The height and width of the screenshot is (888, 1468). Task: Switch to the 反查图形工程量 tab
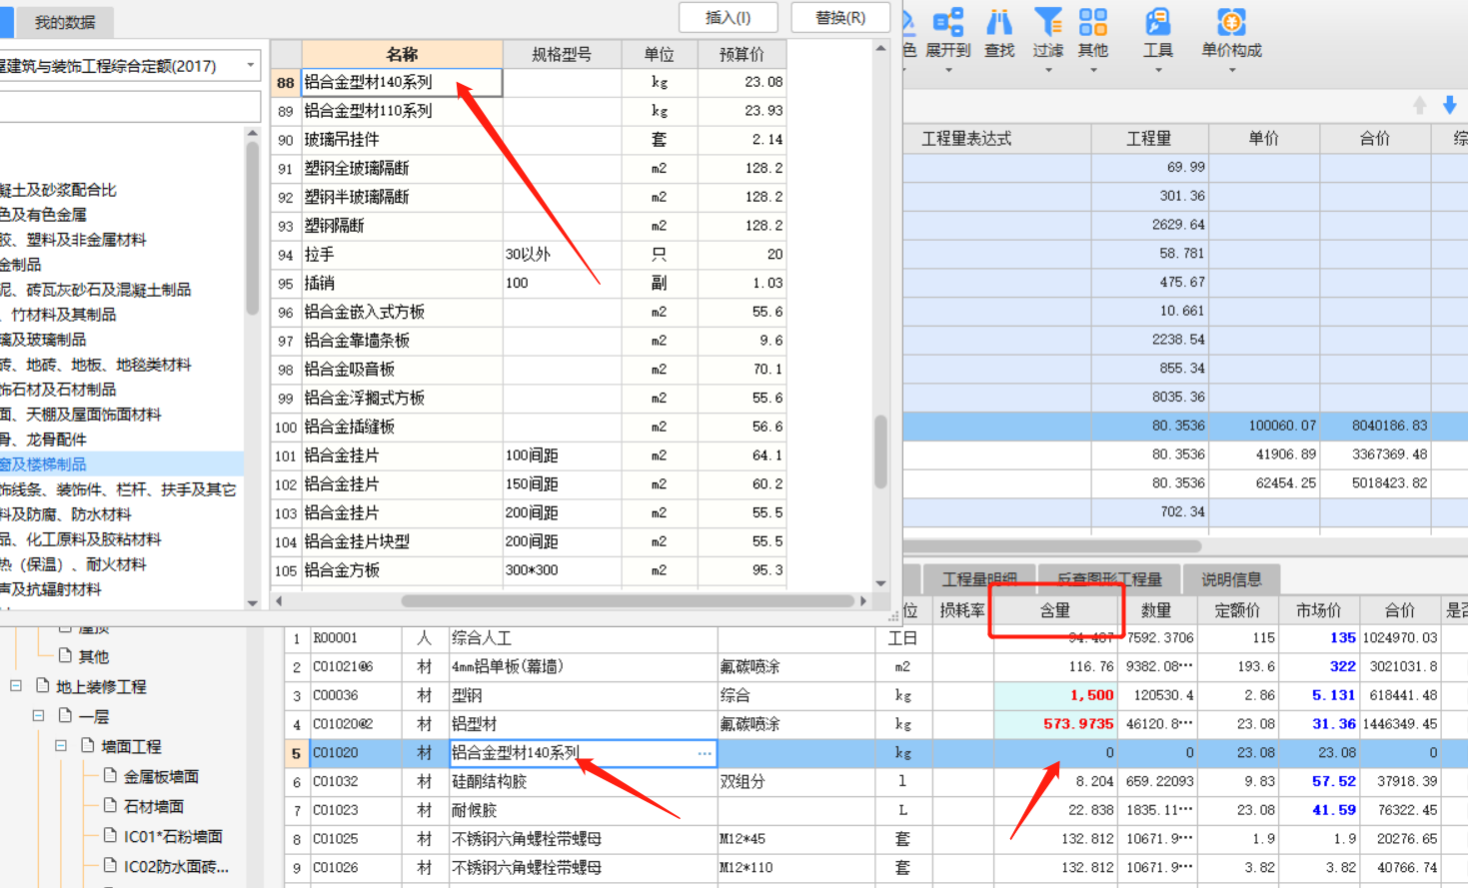coord(1108,579)
